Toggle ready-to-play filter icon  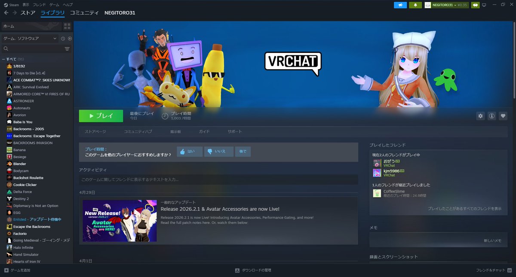(70, 39)
